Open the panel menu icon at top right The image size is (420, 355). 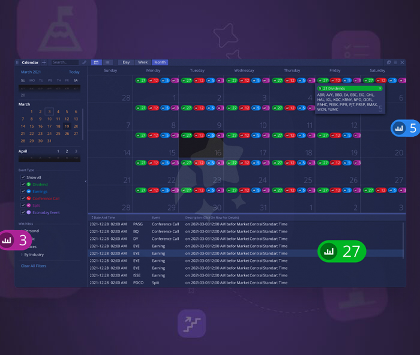click(x=395, y=62)
